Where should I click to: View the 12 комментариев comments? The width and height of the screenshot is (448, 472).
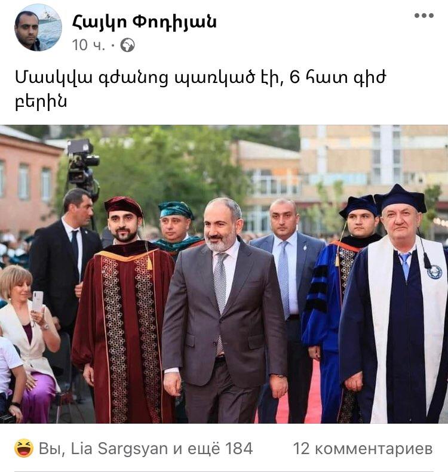tap(363, 449)
